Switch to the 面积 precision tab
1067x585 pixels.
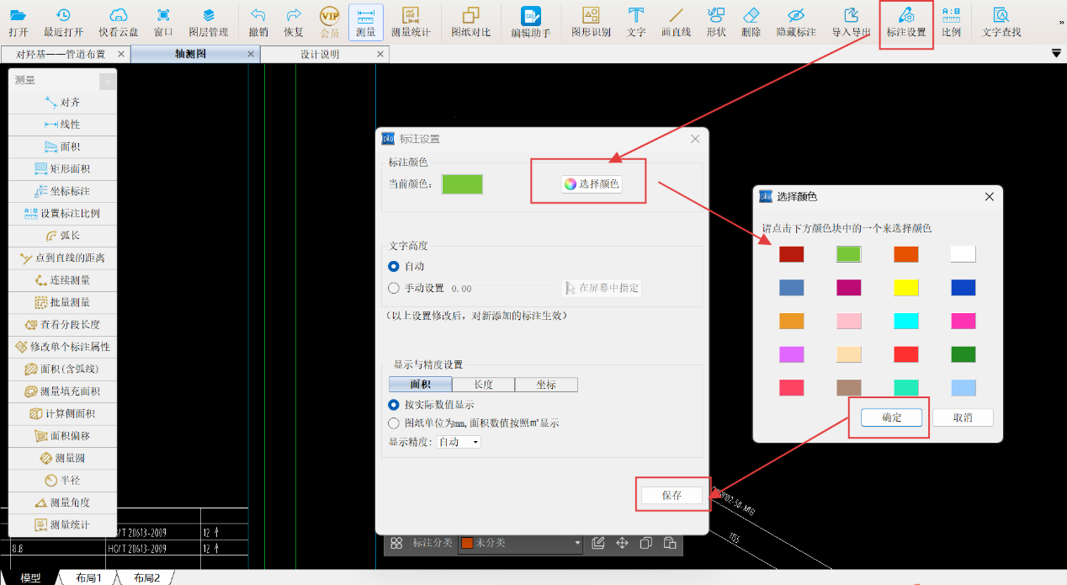(x=420, y=385)
